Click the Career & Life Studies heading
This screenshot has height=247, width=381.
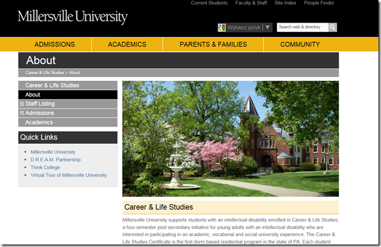click(158, 207)
